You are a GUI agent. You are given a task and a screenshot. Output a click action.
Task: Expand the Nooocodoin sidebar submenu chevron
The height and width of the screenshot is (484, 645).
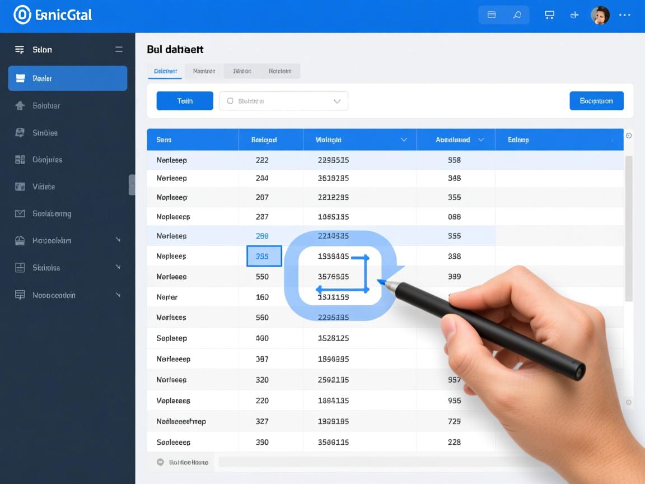pos(118,294)
